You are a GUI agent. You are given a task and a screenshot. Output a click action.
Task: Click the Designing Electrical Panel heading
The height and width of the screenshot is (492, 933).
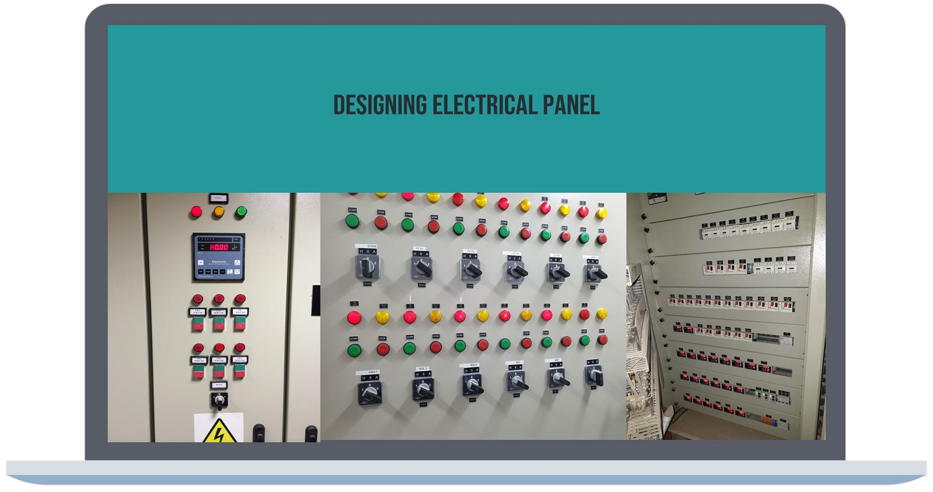pyautogui.click(x=466, y=105)
